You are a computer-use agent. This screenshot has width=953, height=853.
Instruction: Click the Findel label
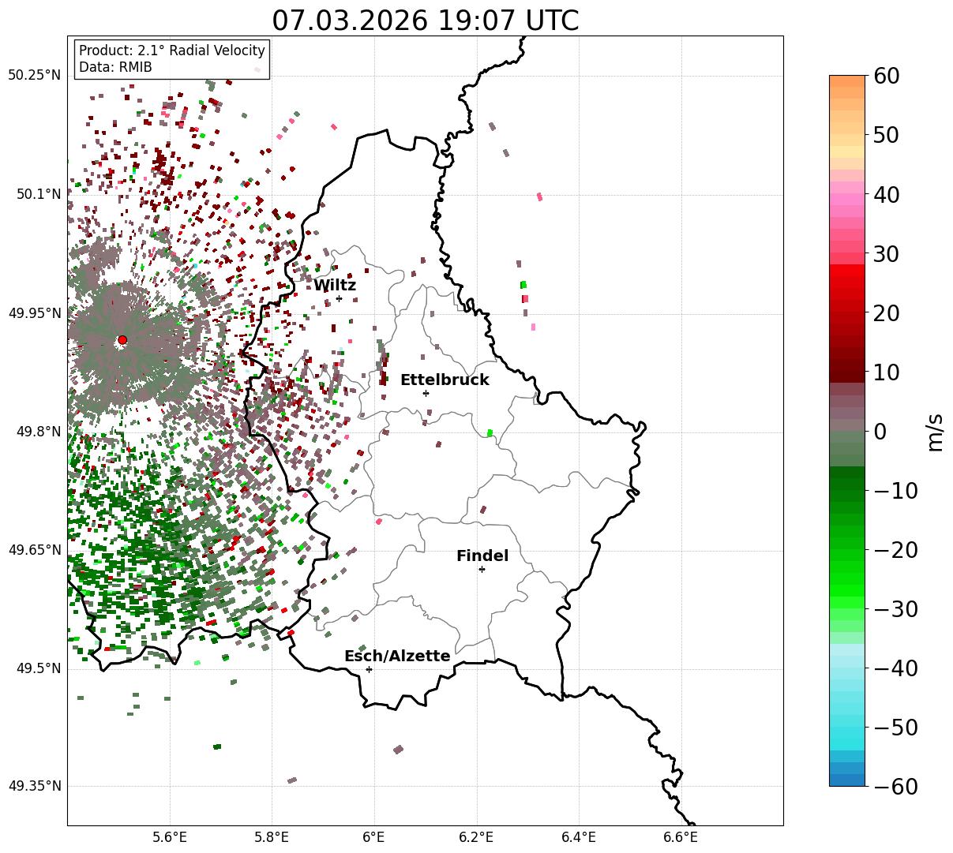click(482, 556)
